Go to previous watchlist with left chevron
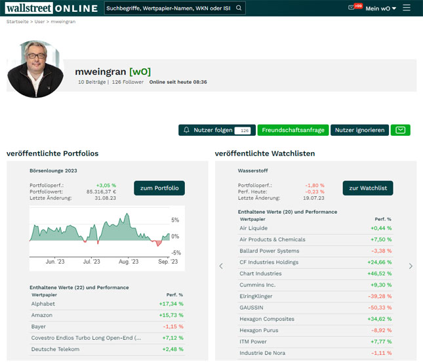 click(221, 266)
